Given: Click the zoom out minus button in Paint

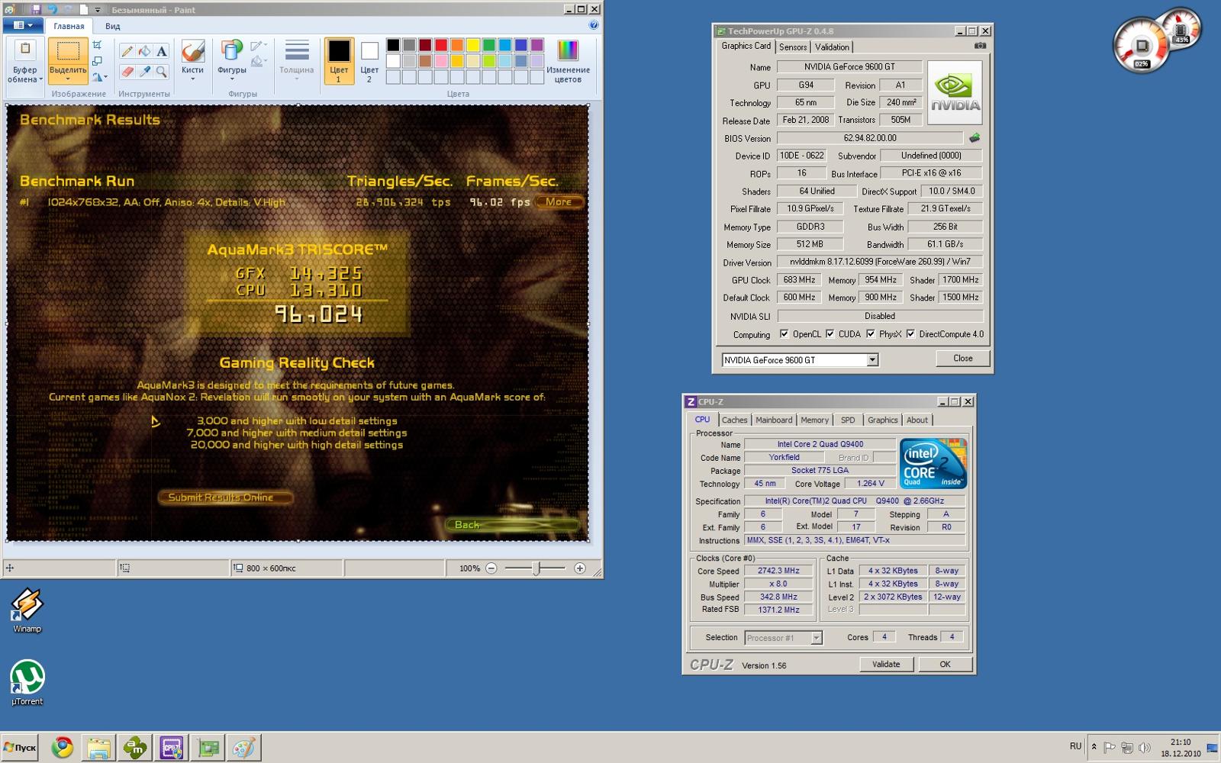Looking at the screenshot, I should tap(491, 568).
